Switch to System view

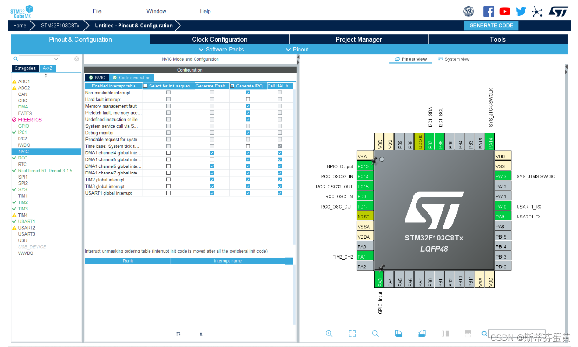point(454,59)
